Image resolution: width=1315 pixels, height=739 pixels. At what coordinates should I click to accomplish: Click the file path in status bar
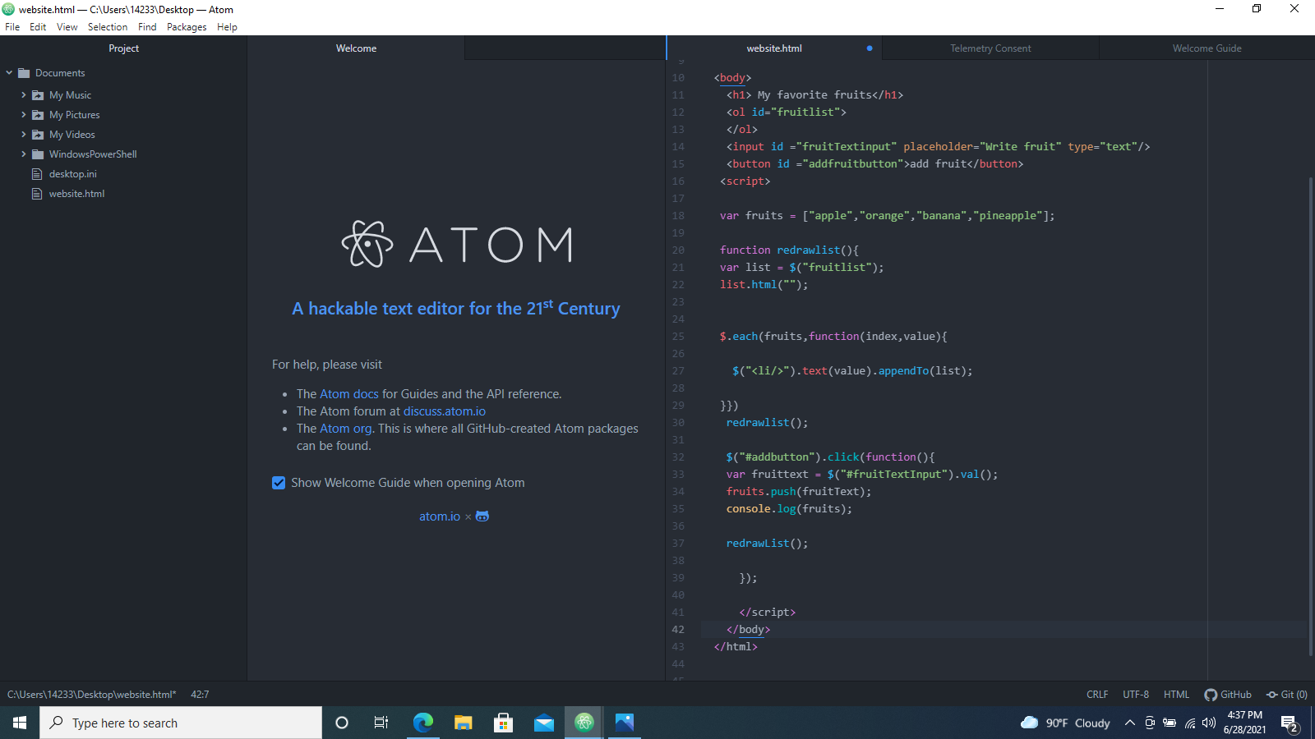coord(92,695)
